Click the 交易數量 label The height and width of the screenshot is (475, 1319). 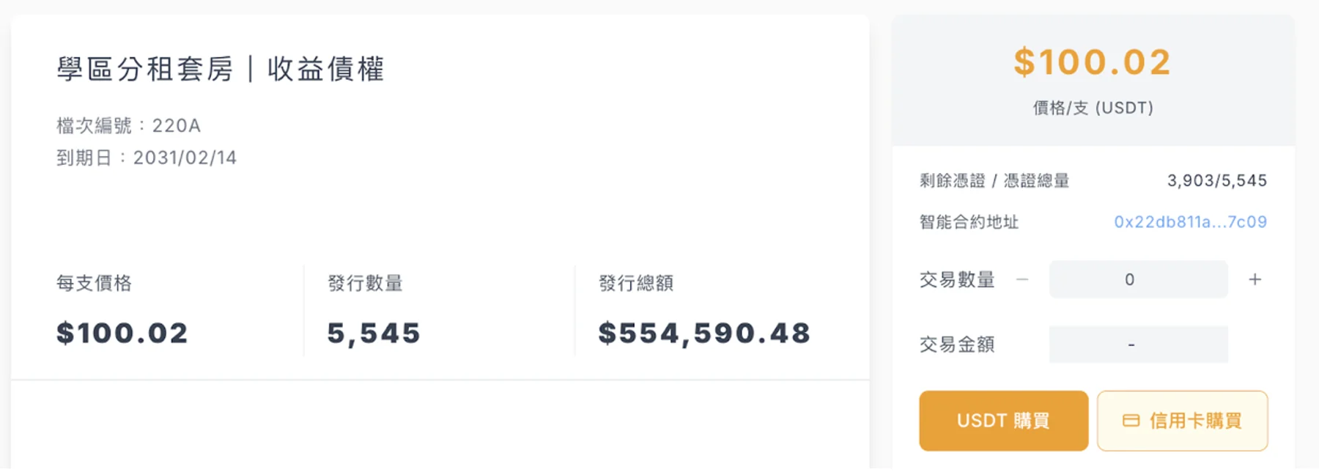pos(957,279)
